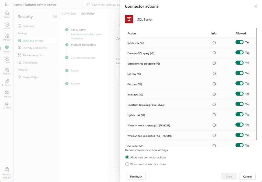Open Manage in the left rail
The height and width of the screenshot is (182, 262).
tap(7, 37)
